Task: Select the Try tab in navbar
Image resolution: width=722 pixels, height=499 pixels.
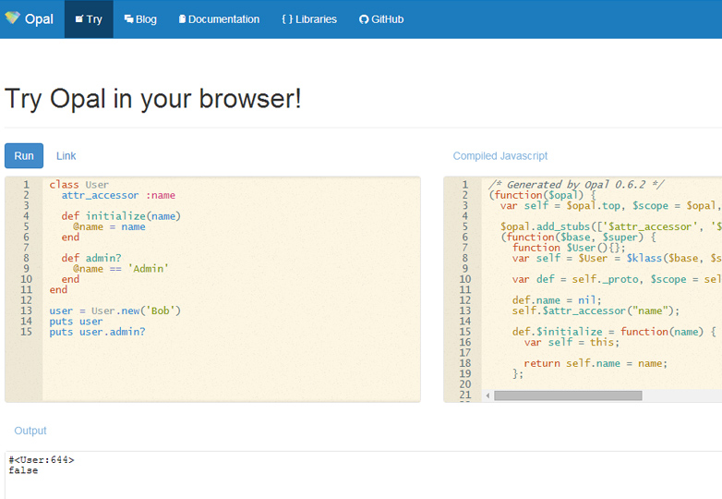Action: [x=89, y=18]
